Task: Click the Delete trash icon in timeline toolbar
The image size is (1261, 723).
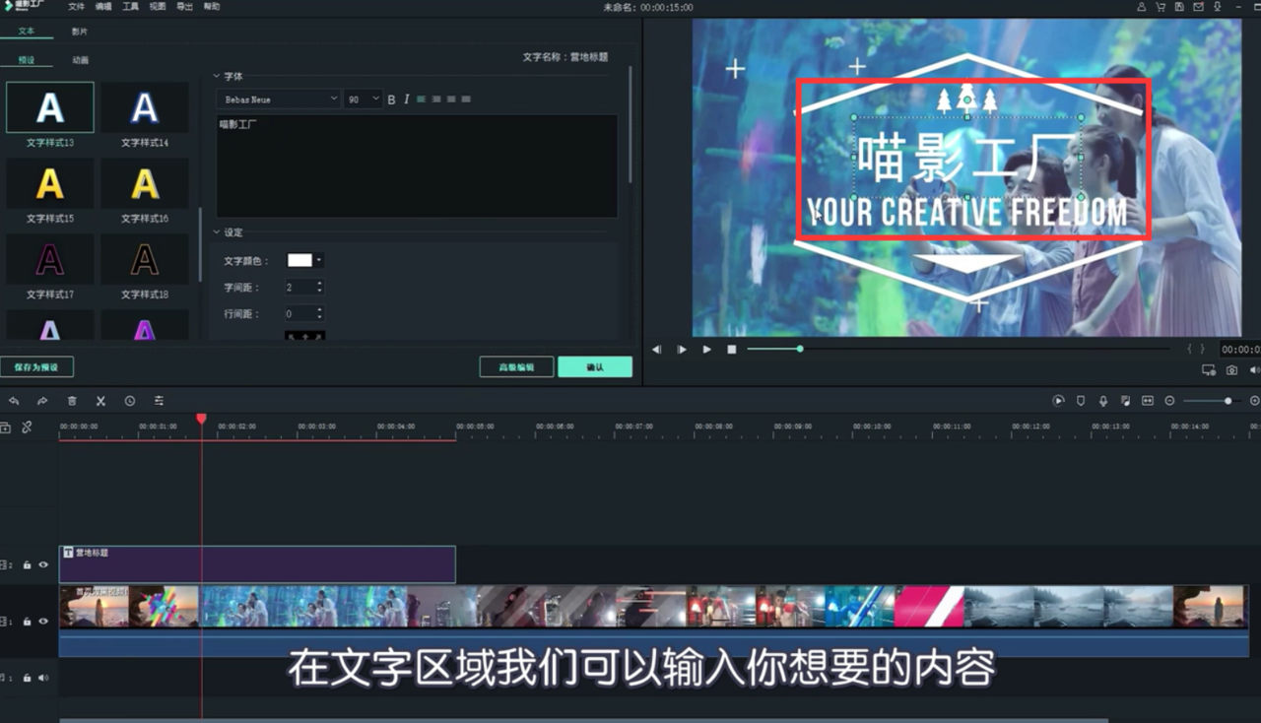Action: pos(72,401)
